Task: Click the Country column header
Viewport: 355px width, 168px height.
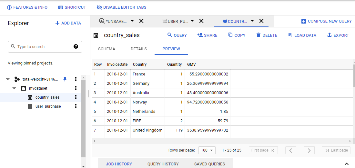Action: [x=140, y=64]
